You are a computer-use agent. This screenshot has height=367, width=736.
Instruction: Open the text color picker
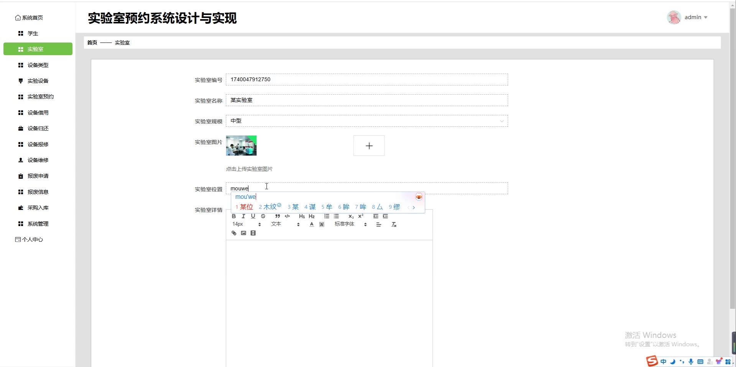pos(312,224)
